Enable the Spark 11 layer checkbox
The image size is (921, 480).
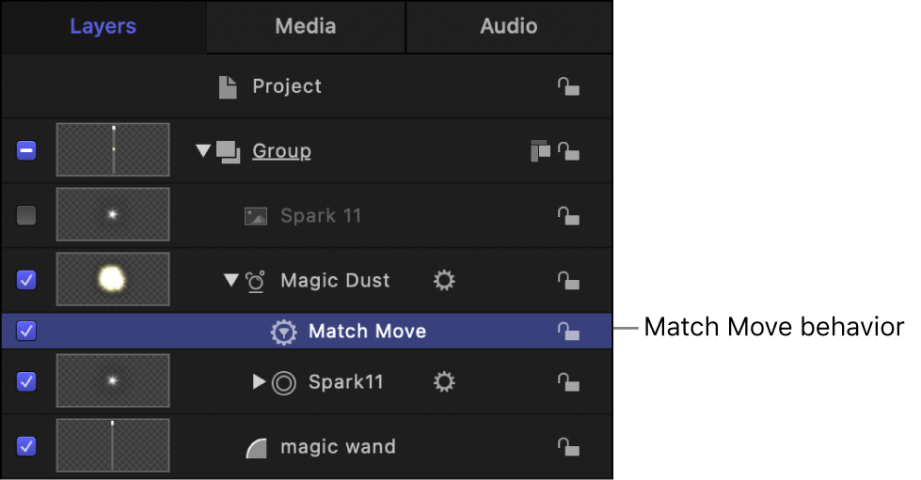[26, 215]
